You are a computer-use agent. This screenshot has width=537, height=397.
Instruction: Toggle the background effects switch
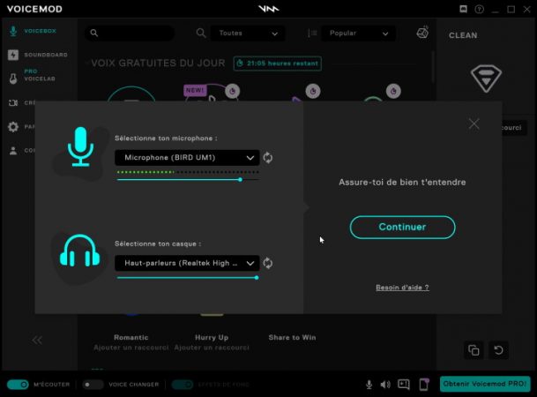[183, 385]
